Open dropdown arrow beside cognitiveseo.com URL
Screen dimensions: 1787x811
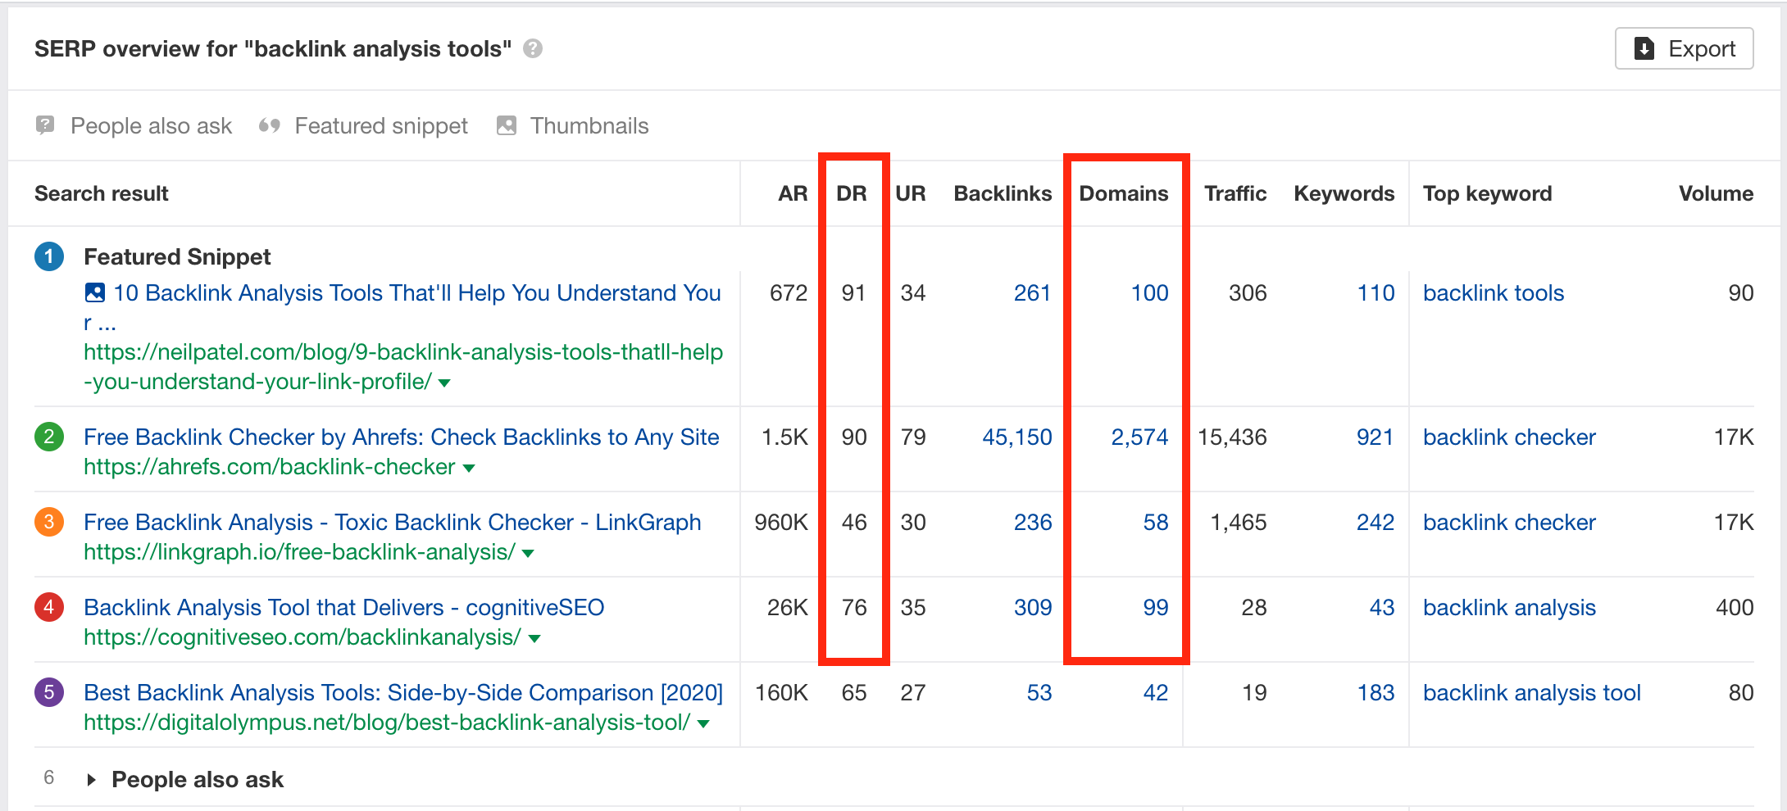click(534, 639)
